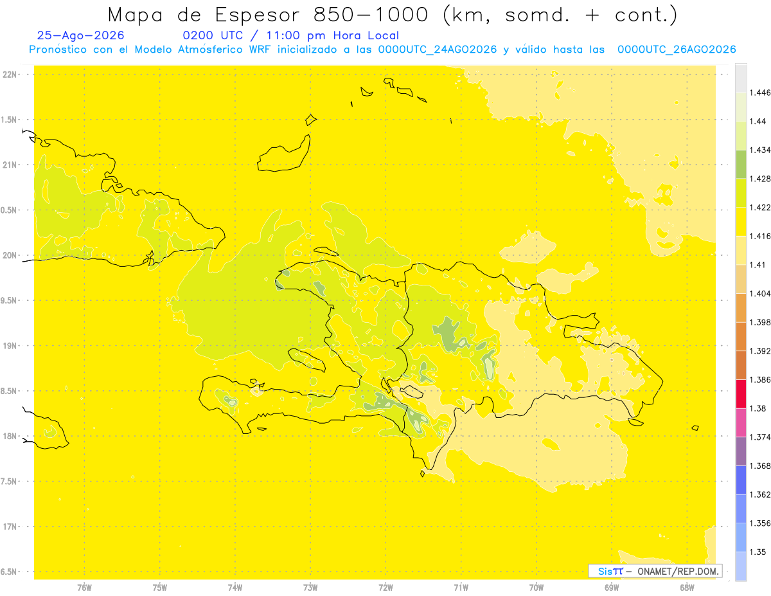Click the longitude label "76W"
The height and width of the screenshot is (596, 771).
pos(84,588)
